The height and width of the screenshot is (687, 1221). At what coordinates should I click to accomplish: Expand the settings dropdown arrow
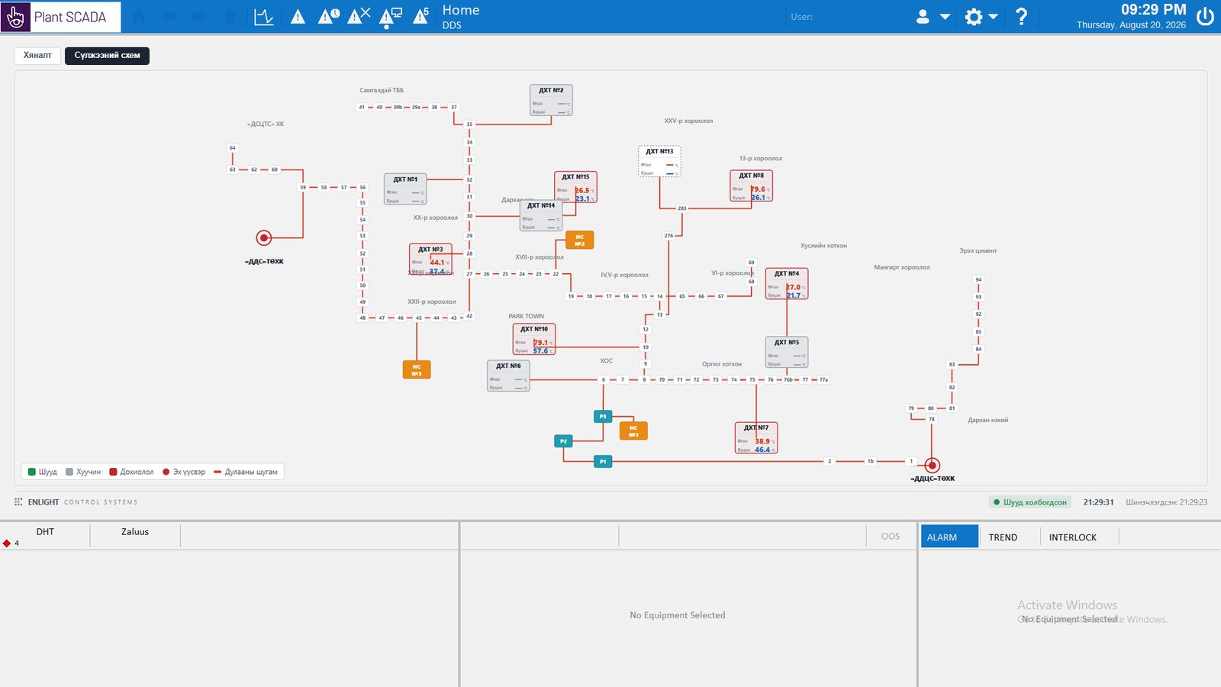pyautogui.click(x=993, y=16)
